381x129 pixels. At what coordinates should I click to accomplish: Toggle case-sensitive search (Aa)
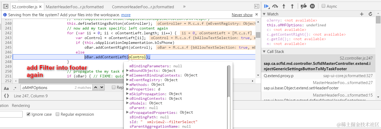(x=6, y=88)
